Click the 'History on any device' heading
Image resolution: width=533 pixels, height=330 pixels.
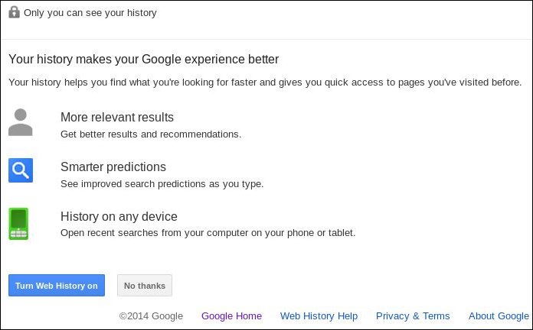point(119,216)
